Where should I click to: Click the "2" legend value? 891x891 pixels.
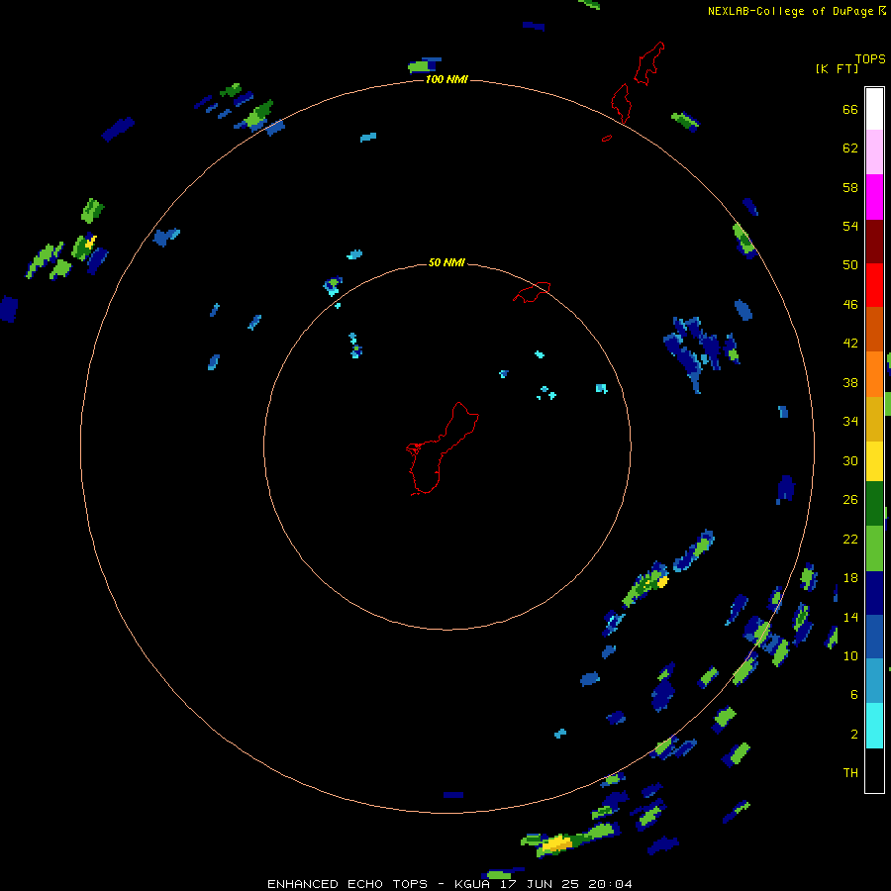(x=854, y=735)
